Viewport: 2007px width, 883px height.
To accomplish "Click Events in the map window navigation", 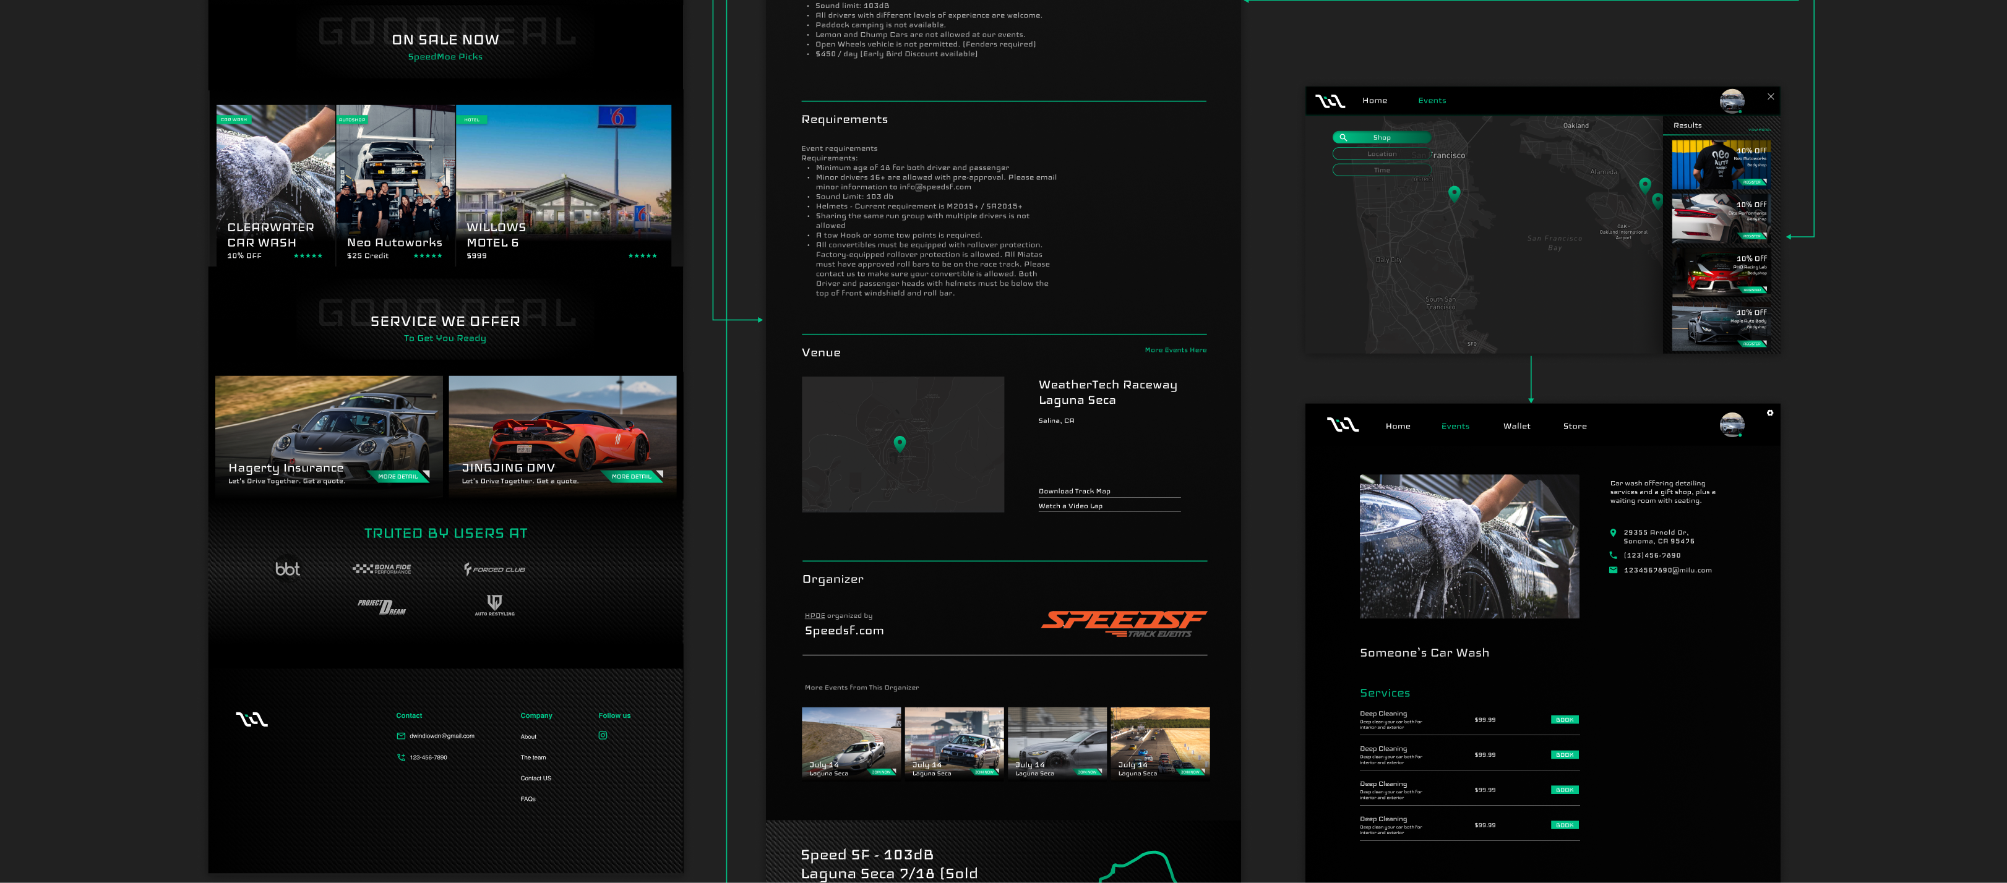I will 1431,100.
